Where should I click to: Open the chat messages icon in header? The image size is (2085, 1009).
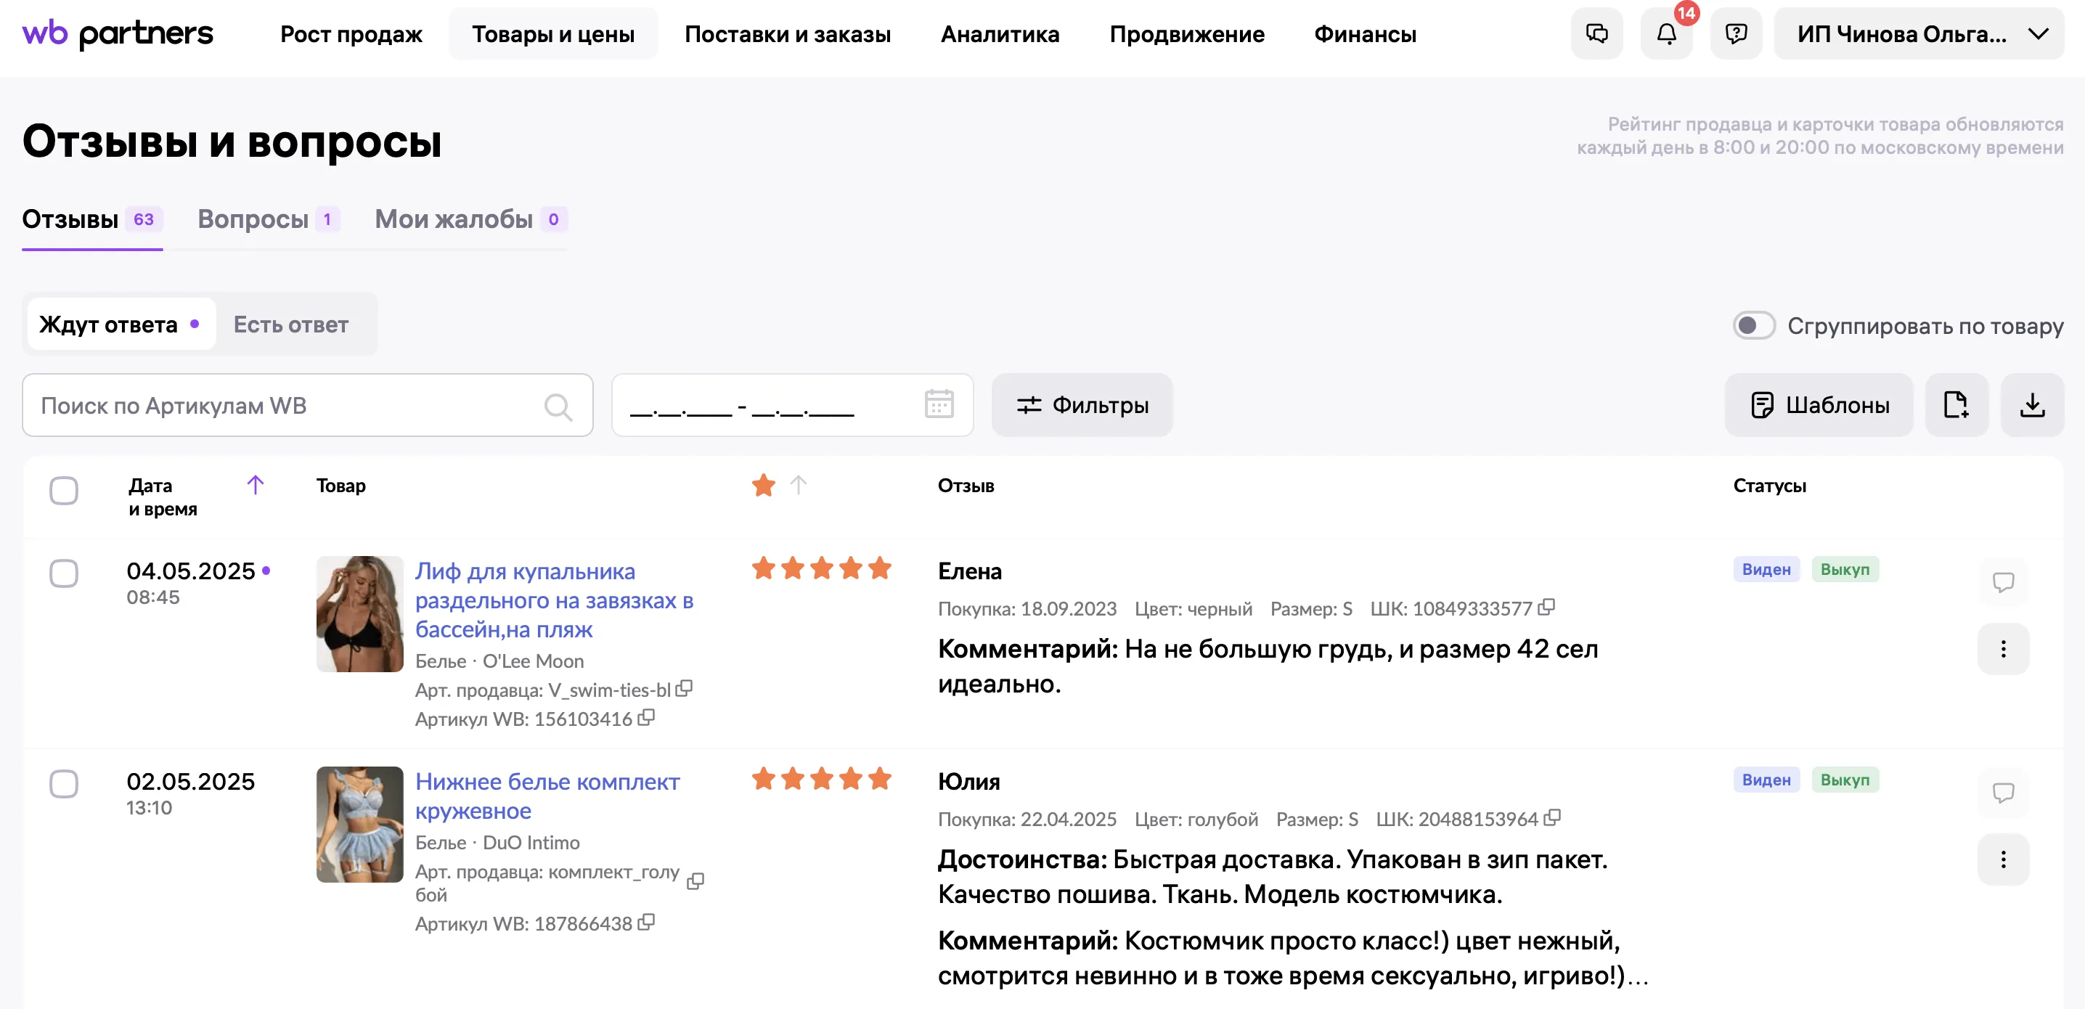(x=1596, y=34)
